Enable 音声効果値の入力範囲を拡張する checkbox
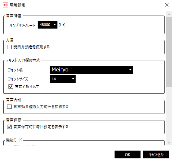The width and height of the screenshot is (172, 160). (x=9, y=106)
